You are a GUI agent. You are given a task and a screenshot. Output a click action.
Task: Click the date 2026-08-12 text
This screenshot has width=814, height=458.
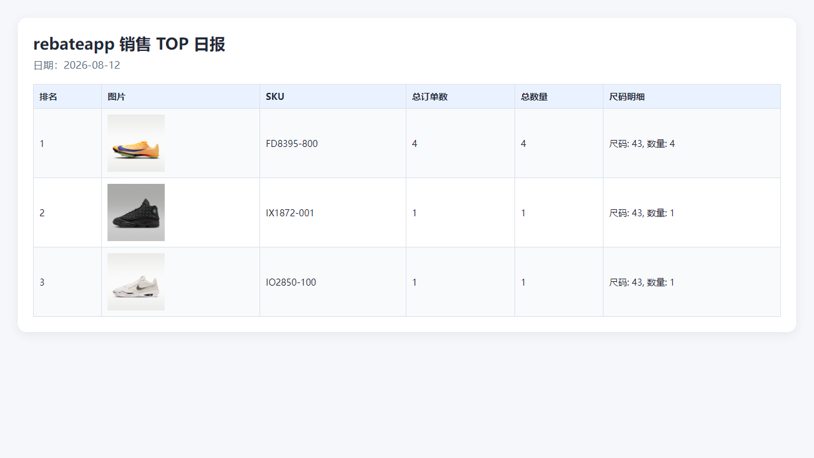[92, 65]
